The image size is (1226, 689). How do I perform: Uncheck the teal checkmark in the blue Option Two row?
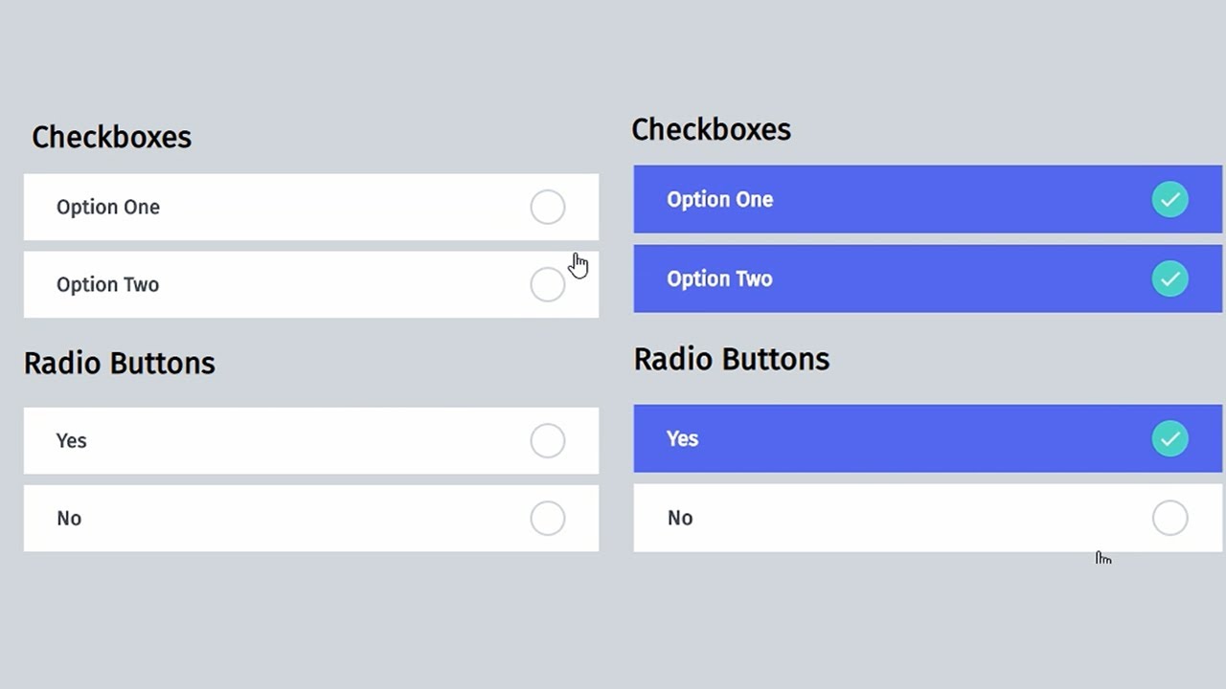pos(1169,278)
